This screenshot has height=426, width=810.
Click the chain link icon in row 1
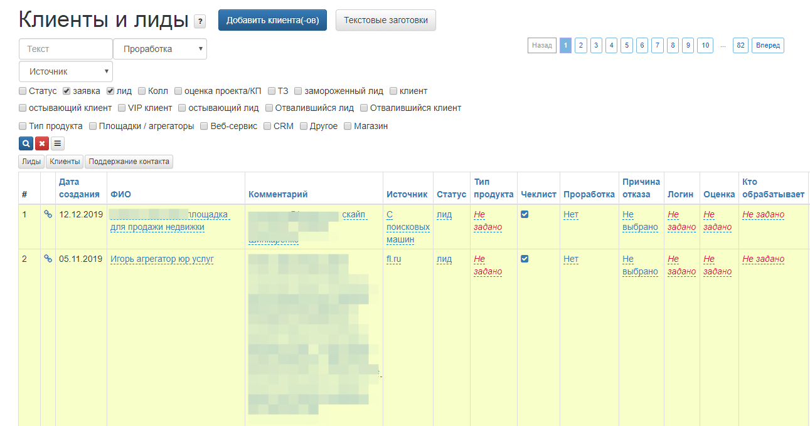(48, 214)
